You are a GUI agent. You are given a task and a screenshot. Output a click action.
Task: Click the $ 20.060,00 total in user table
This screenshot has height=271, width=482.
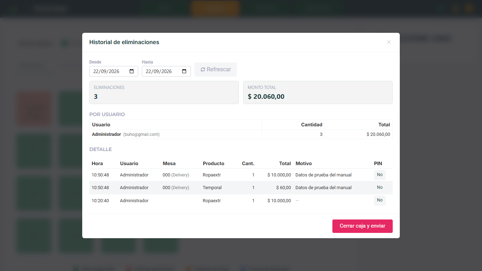tap(378, 134)
